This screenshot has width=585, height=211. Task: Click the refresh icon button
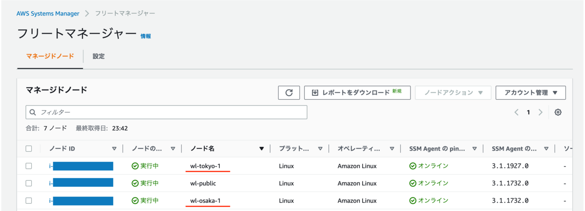point(289,92)
